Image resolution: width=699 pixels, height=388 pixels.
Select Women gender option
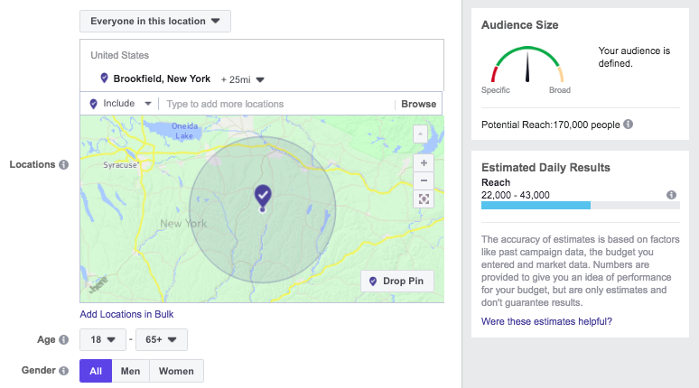tap(177, 371)
